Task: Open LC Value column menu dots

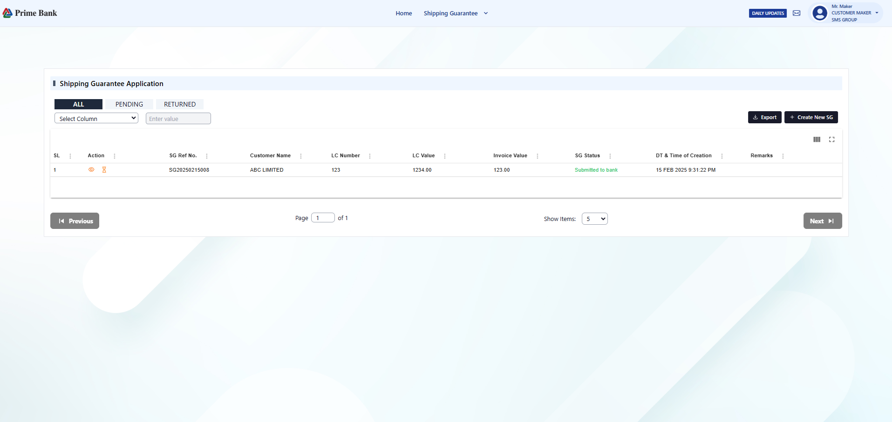Action: [445, 156]
